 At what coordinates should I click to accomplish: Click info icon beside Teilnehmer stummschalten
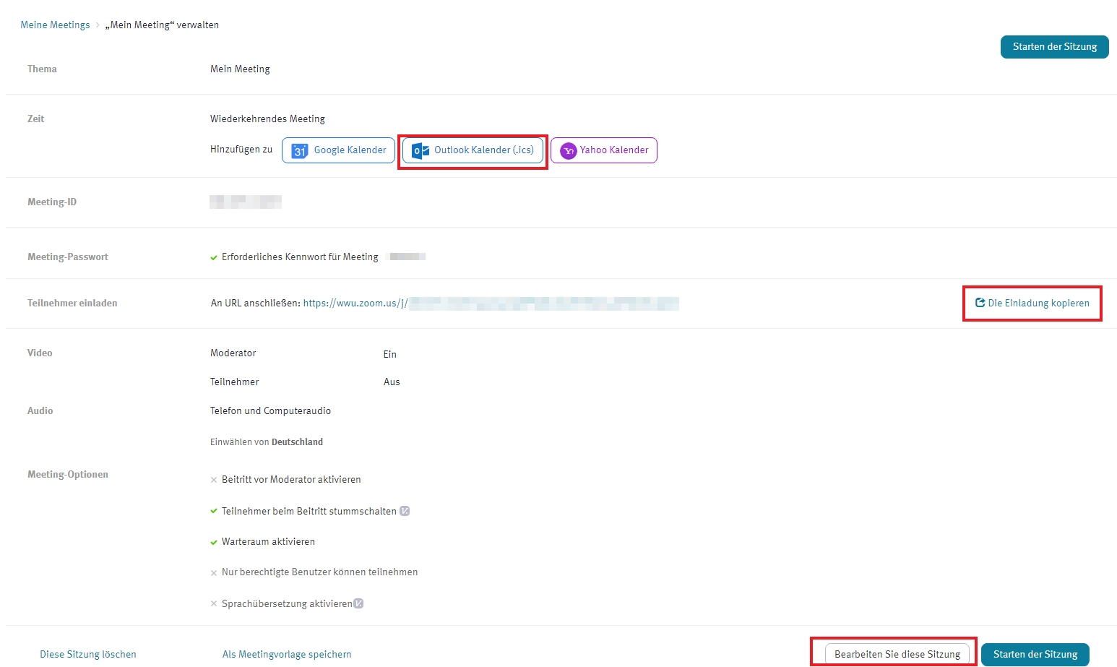[x=405, y=511]
